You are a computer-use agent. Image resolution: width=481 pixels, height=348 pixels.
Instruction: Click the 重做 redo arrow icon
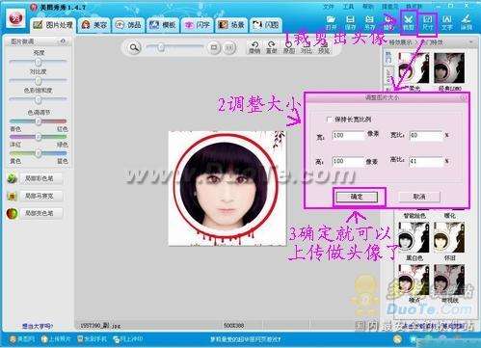(x=272, y=47)
